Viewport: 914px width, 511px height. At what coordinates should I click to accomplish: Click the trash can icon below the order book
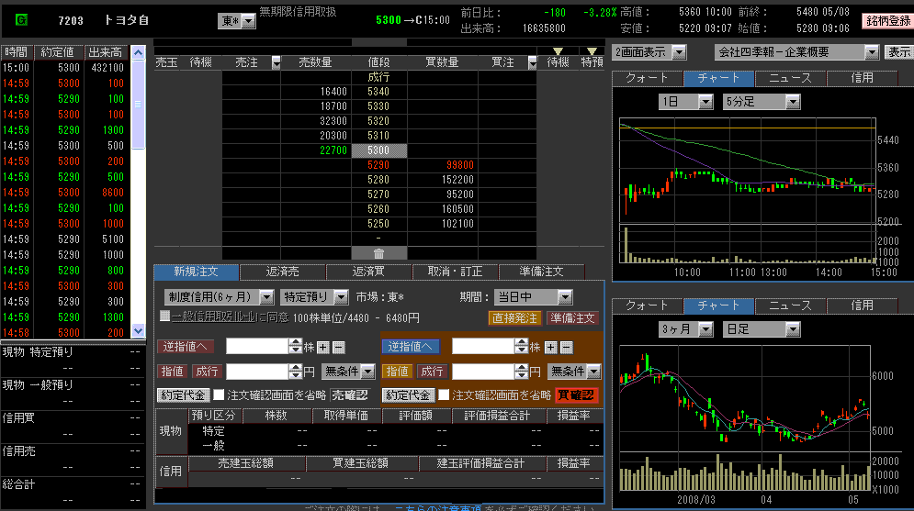click(378, 253)
